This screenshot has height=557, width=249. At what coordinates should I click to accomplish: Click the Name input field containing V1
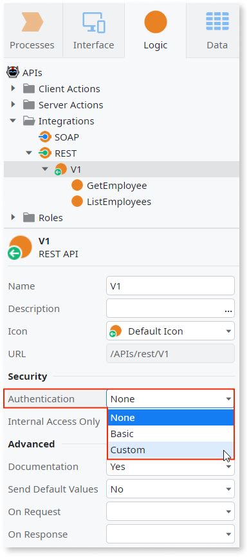coord(171,286)
